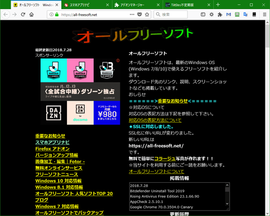Switch to the TitStr不定期版 tab
270x216 pixels.
click(x=188, y=5)
